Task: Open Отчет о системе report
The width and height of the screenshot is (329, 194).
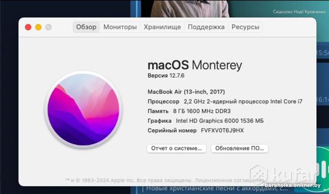Action: (x=176, y=148)
